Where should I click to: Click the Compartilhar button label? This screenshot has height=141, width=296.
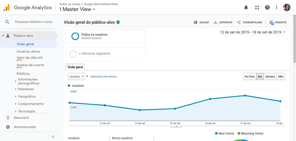click(x=252, y=22)
